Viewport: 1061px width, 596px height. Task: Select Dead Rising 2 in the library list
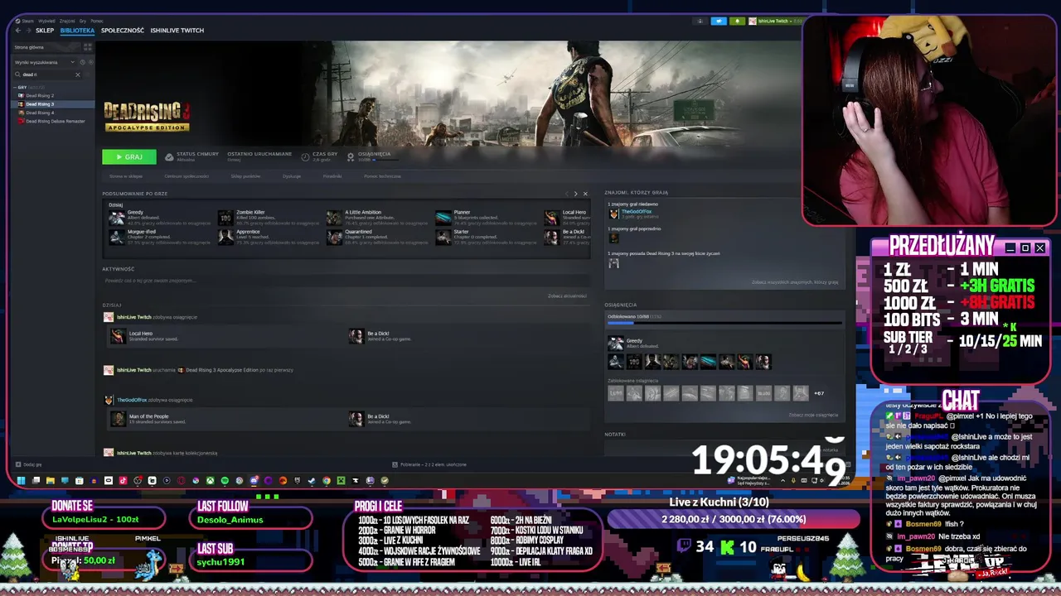pyautogui.click(x=40, y=95)
